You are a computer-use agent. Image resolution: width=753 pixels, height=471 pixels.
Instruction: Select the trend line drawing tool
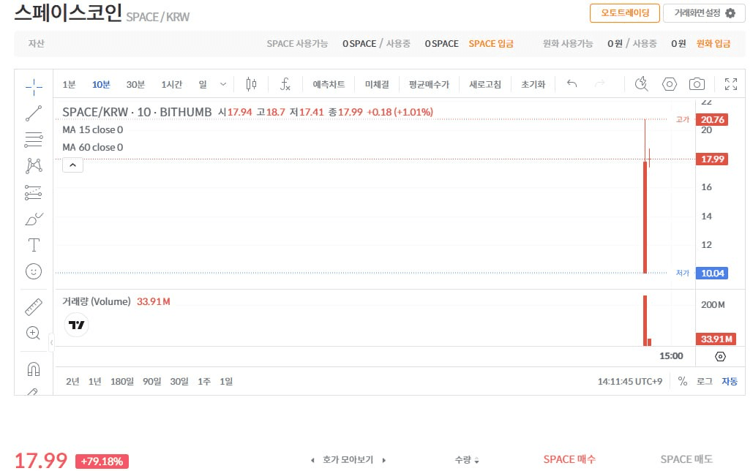coord(34,113)
